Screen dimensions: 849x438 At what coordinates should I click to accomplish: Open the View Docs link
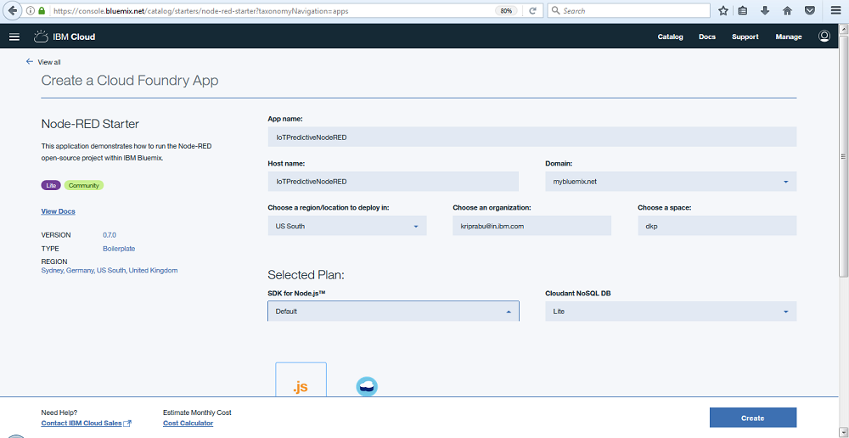pyautogui.click(x=58, y=211)
